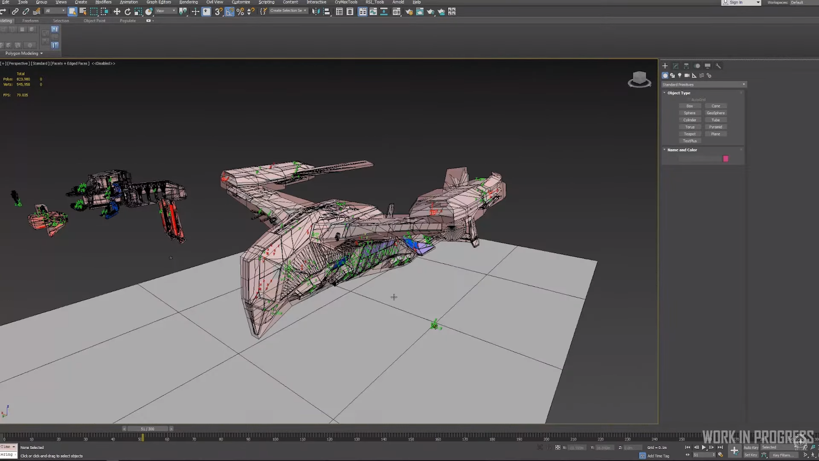Collapse the Object Type rollout
The image size is (819, 461).
pos(678,93)
